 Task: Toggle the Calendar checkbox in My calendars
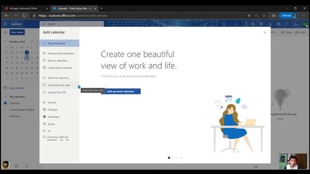[x=5, y=103]
